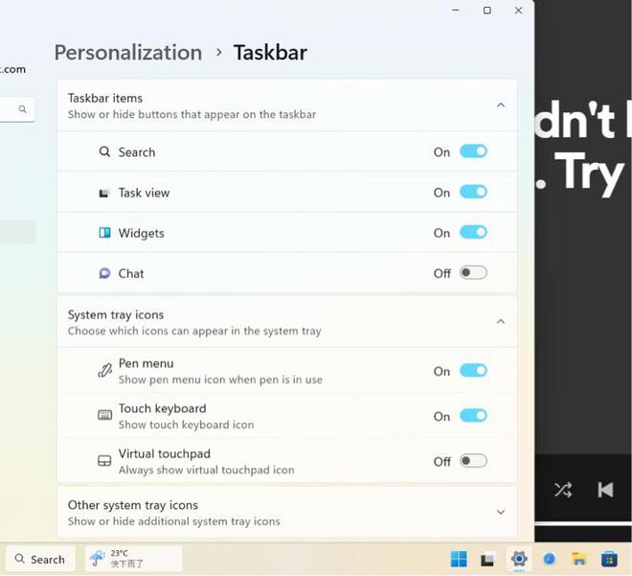Disable the Task view toggle
This screenshot has width=632, height=576.
[x=473, y=192]
